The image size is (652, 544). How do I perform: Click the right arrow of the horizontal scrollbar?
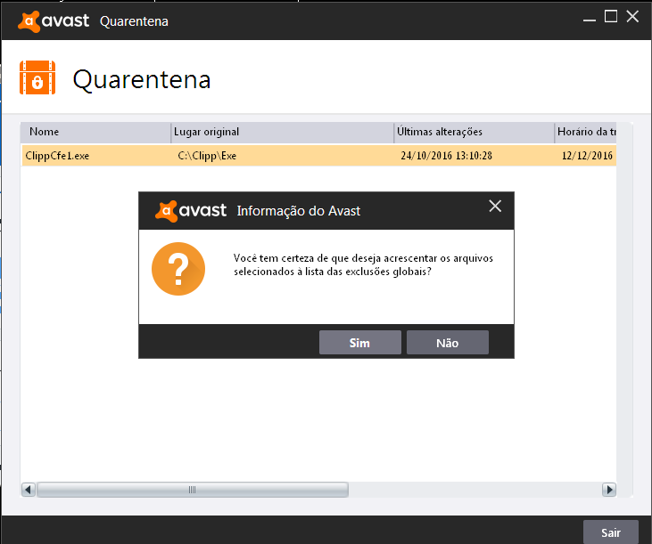[x=609, y=490]
